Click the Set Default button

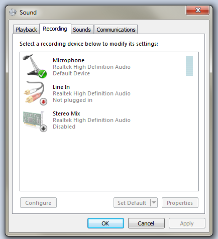(132, 203)
